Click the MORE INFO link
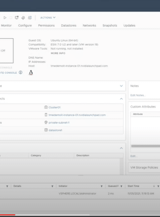 [x=58, y=53]
